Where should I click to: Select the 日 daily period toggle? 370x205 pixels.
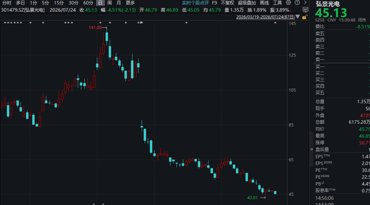[x=100, y=3]
